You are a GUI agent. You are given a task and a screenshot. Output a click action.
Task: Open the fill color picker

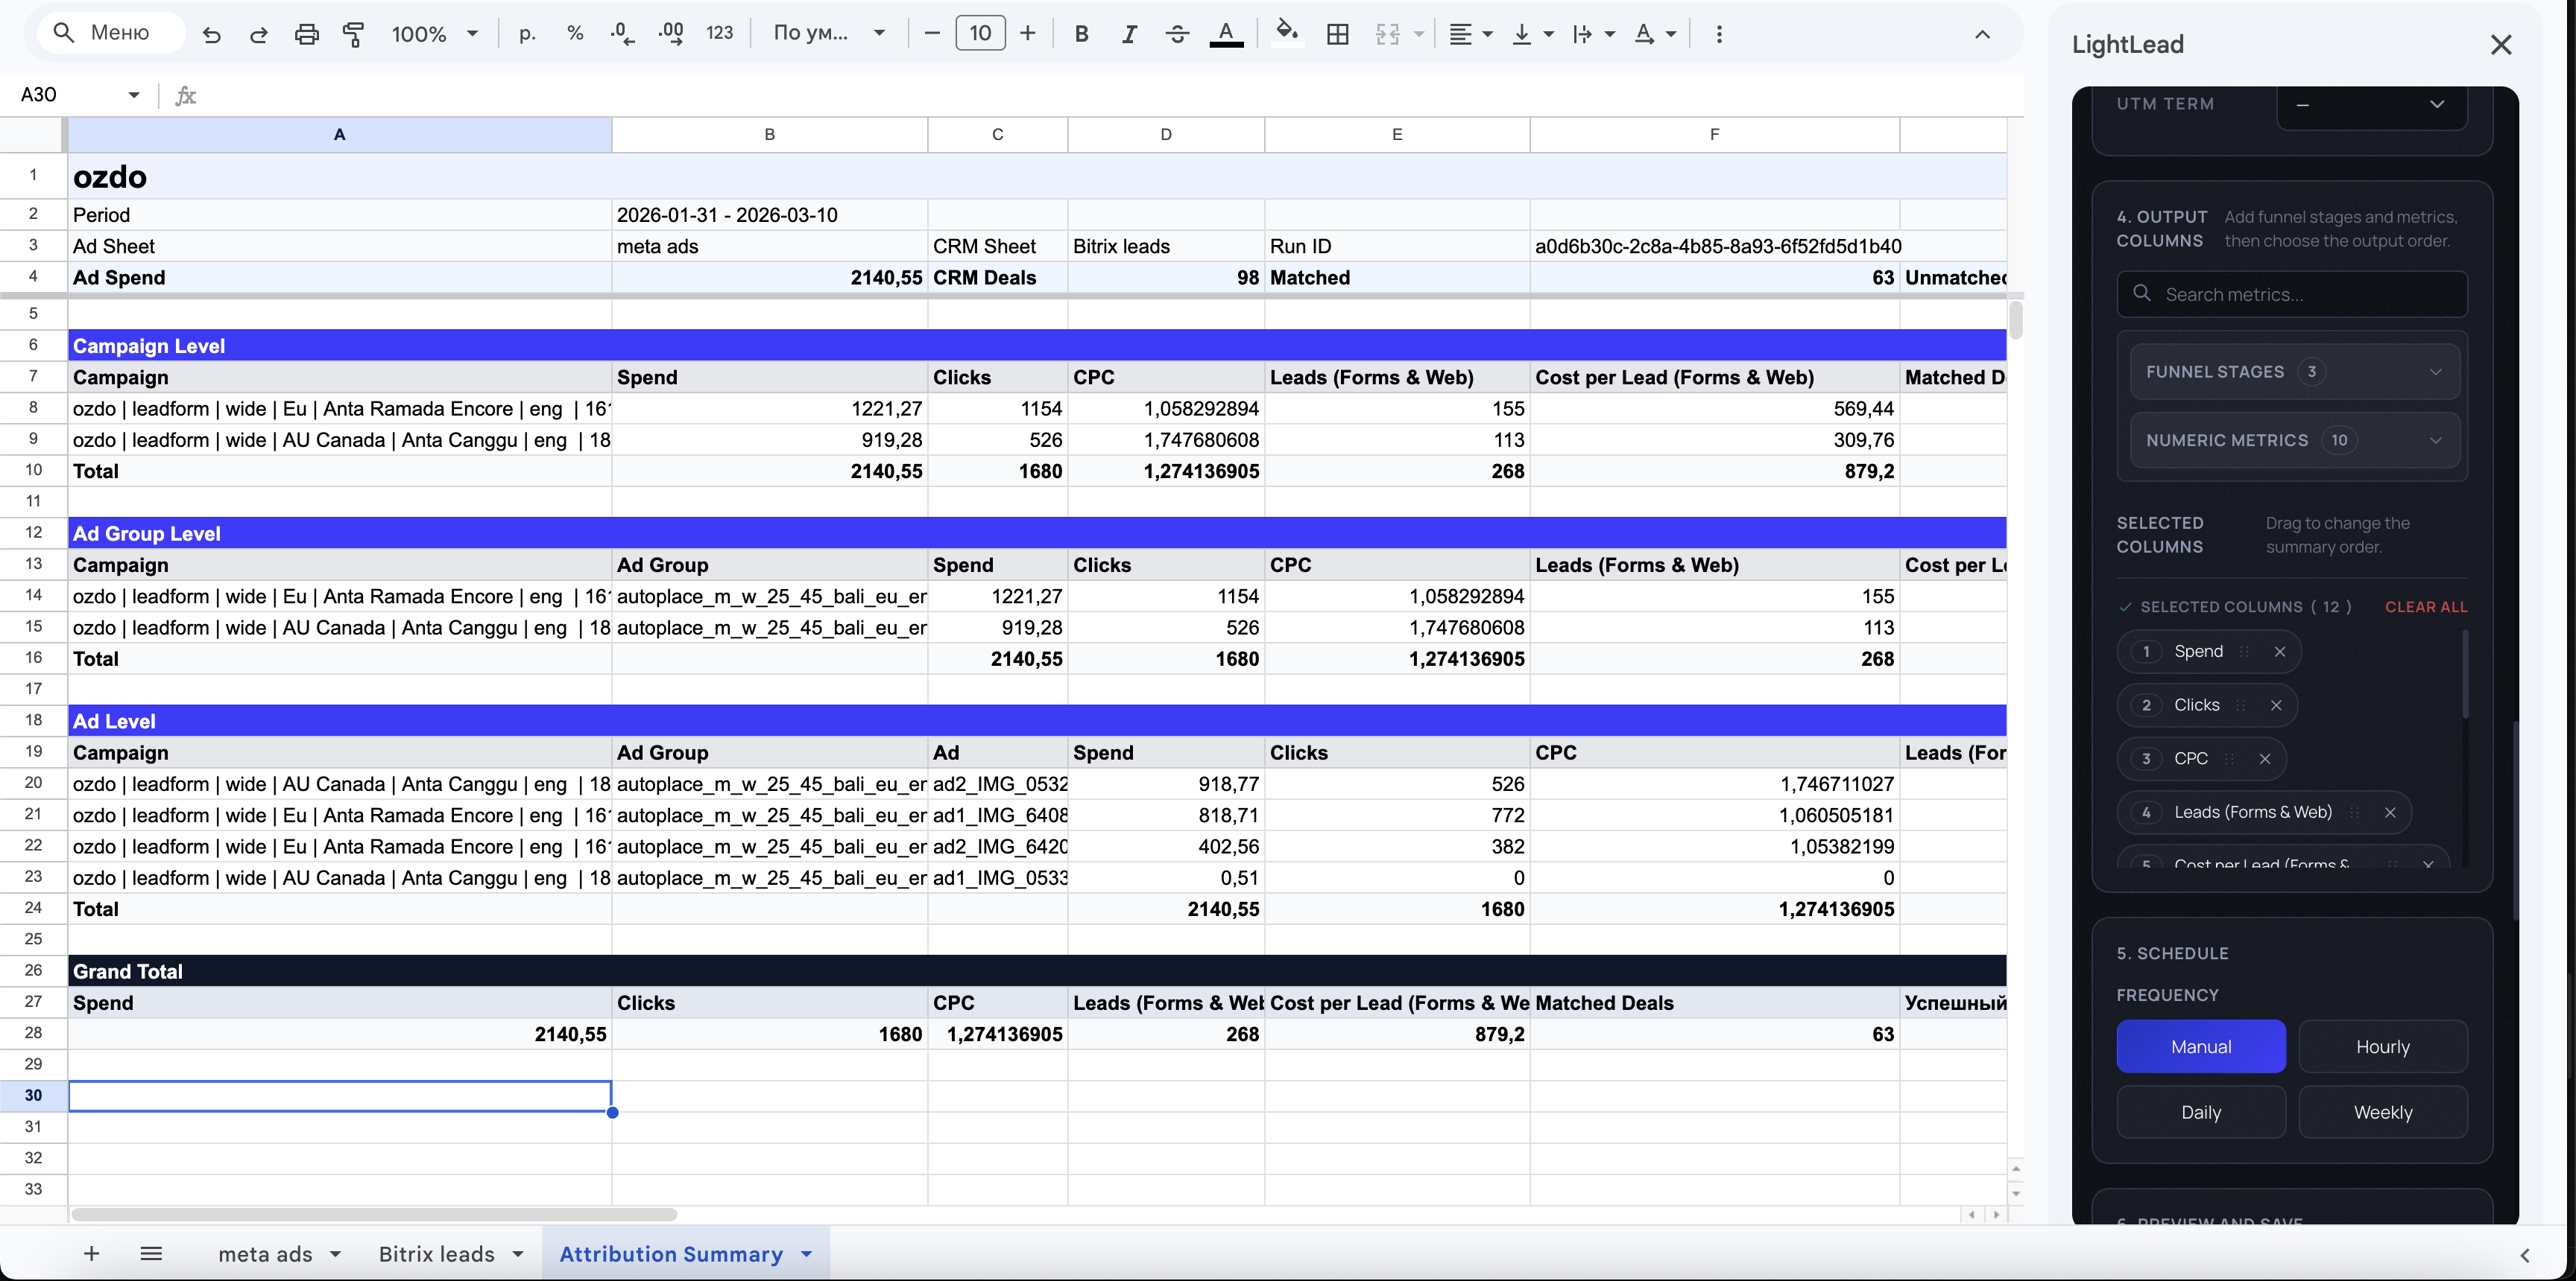(x=1287, y=34)
